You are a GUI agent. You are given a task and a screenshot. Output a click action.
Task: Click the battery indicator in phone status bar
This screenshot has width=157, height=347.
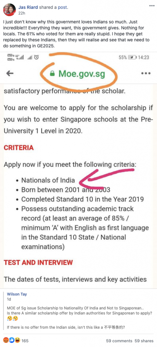pos(133,57)
